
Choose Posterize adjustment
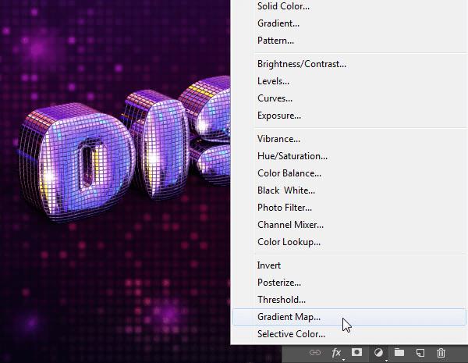pyautogui.click(x=279, y=283)
